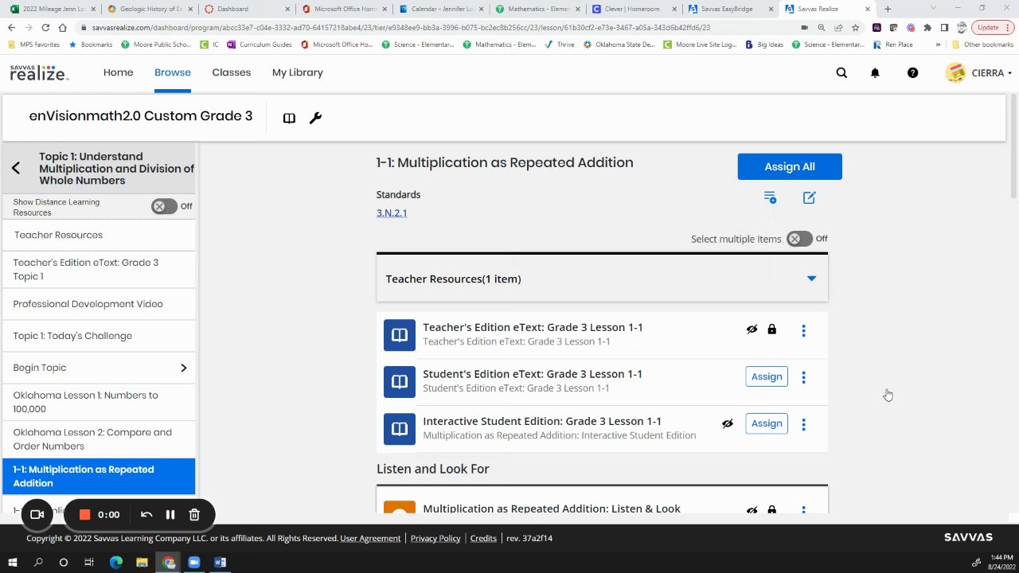This screenshot has height=573, width=1019.
Task: Select Oklahoma Lesson 1: Numbers to 100,000
Action: click(x=99, y=402)
